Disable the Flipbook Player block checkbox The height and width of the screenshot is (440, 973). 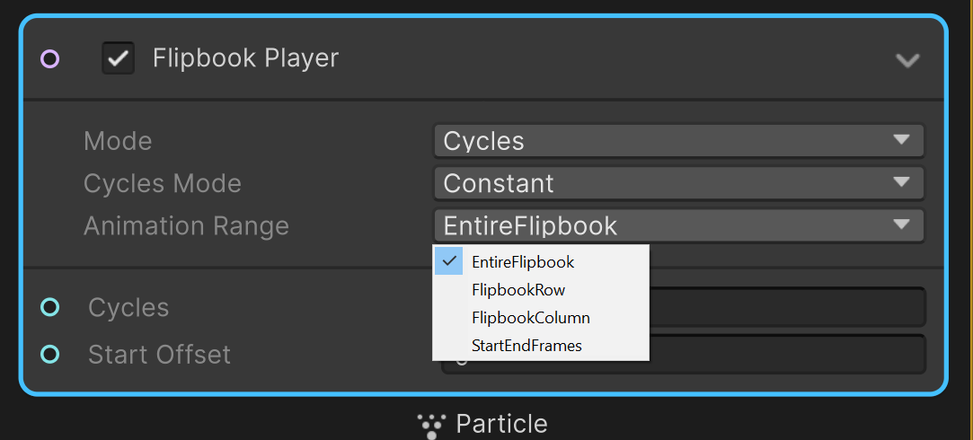click(118, 59)
